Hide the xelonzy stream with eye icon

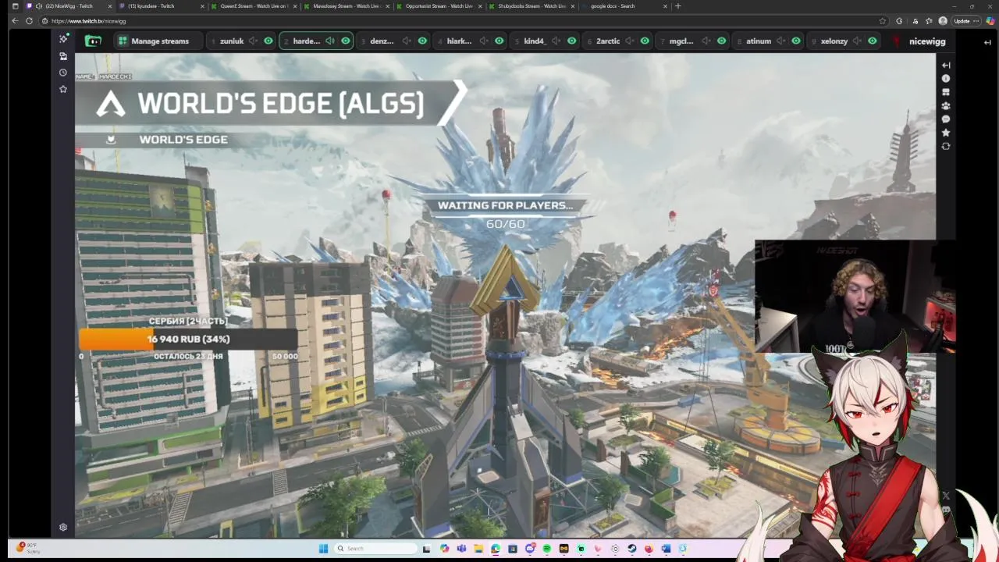pyautogui.click(x=872, y=41)
